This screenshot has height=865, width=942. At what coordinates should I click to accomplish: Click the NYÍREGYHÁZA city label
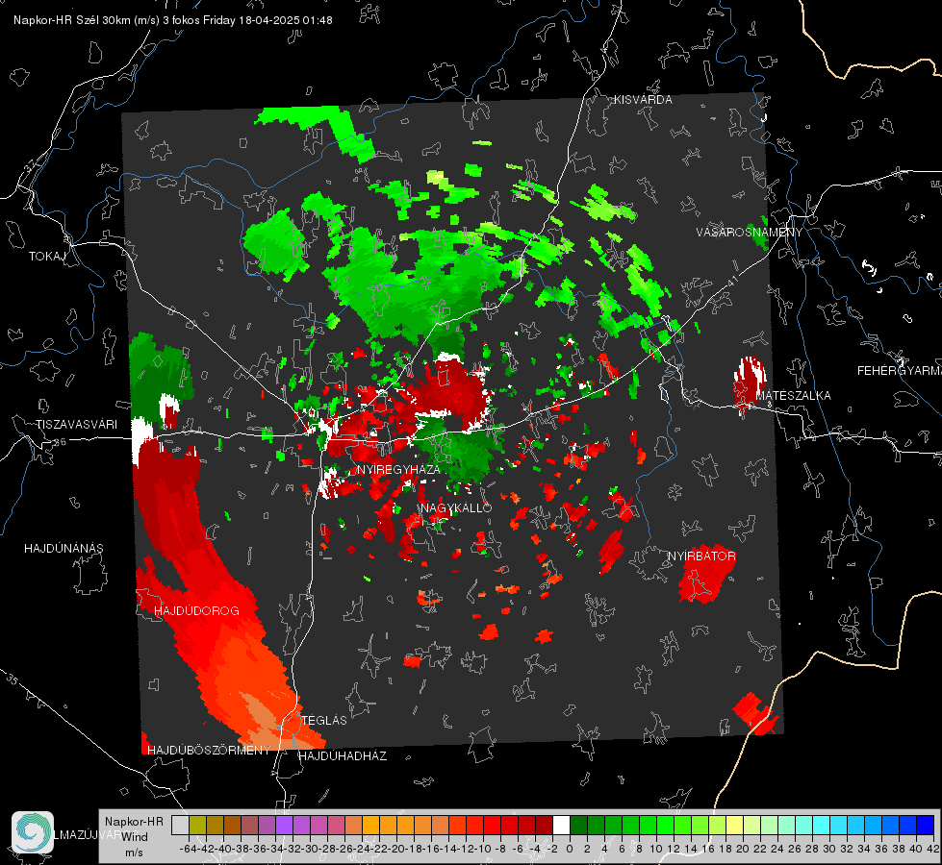[398, 469]
